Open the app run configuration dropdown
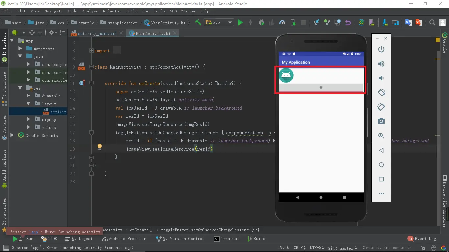The height and width of the screenshot is (252, 449). tap(219, 22)
